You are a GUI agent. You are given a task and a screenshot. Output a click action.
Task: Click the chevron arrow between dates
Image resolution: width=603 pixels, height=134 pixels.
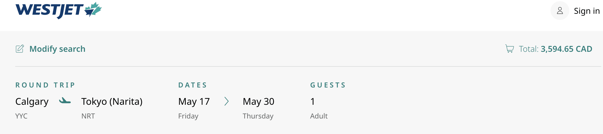coord(226,102)
